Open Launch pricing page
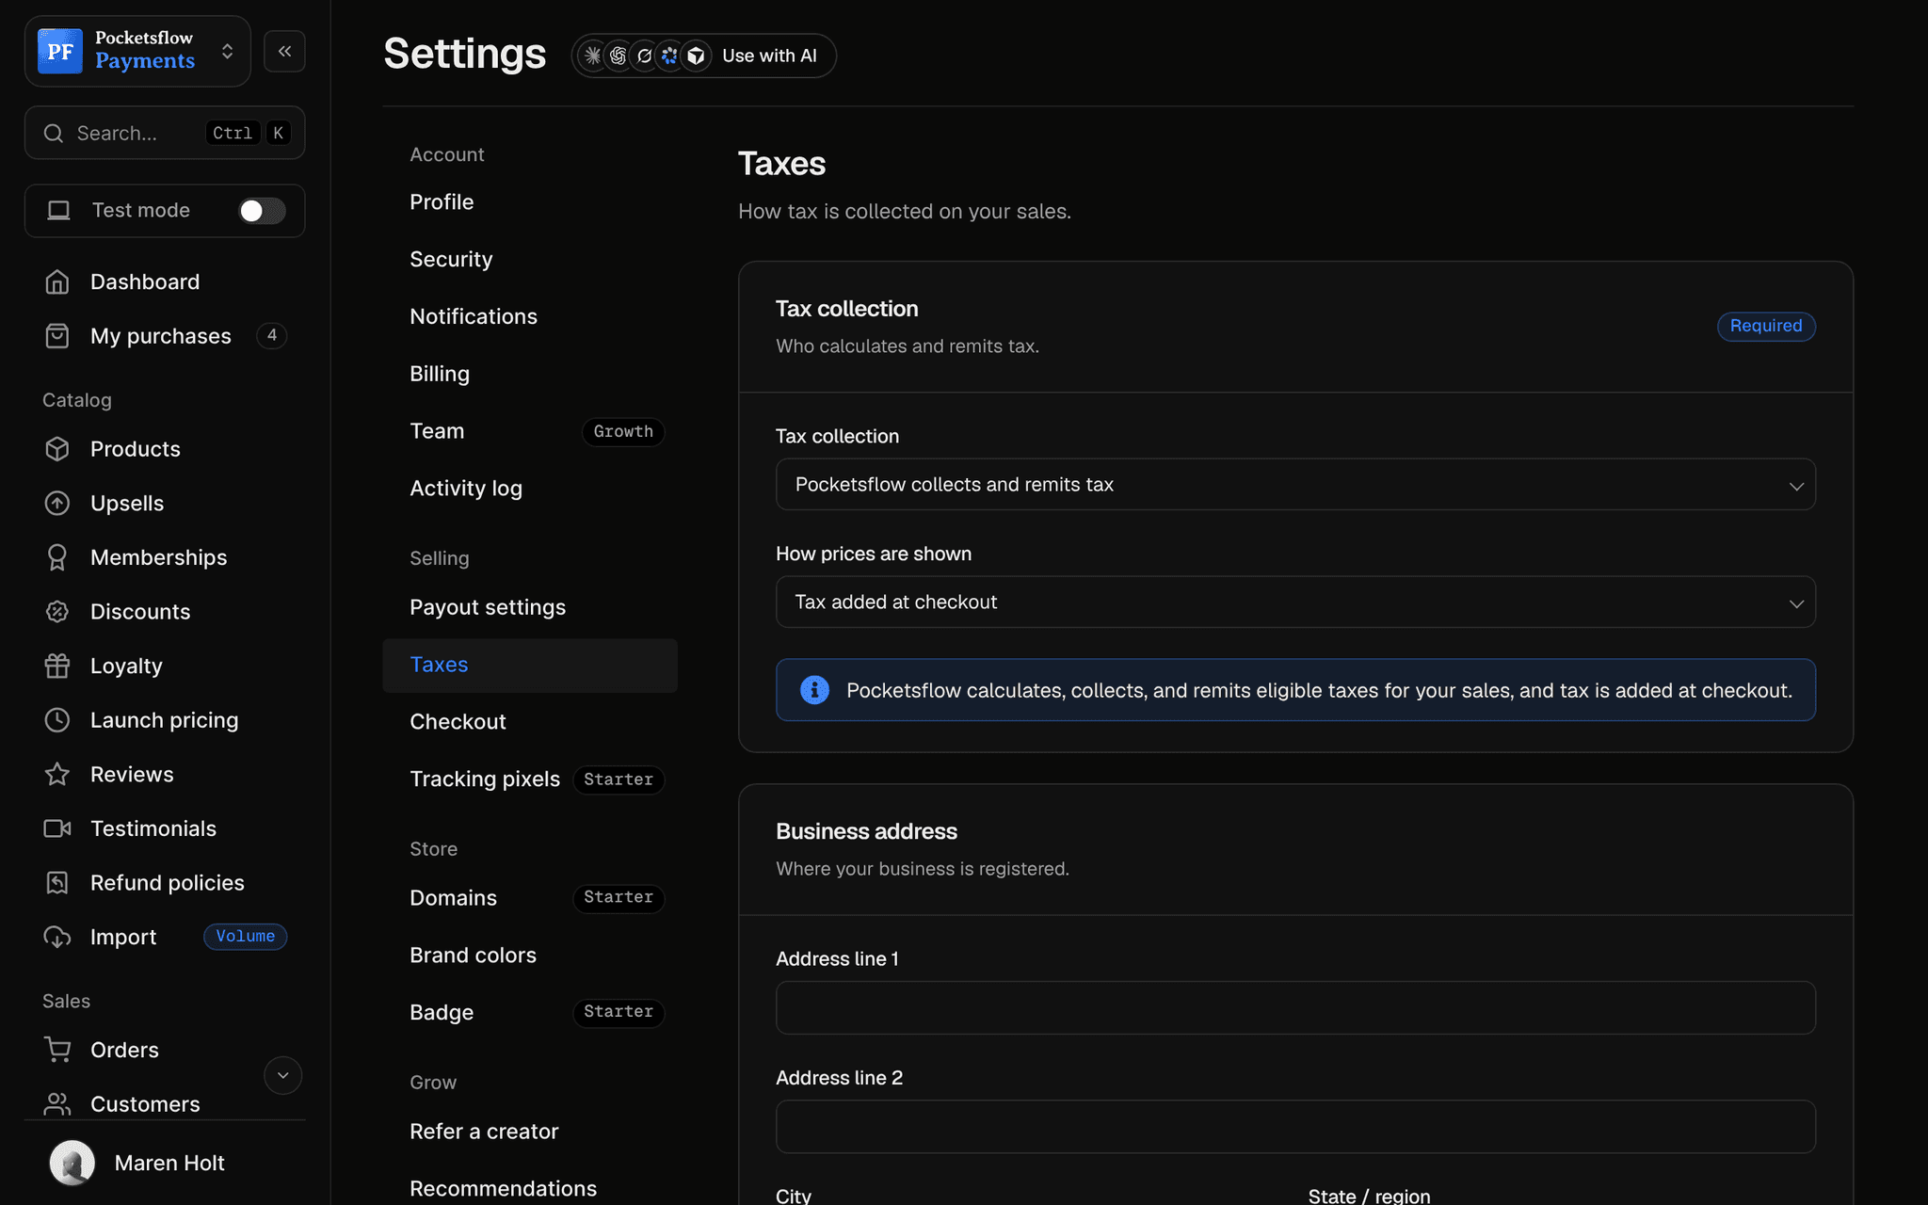The width and height of the screenshot is (1928, 1205). pyautogui.click(x=165, y=719)
